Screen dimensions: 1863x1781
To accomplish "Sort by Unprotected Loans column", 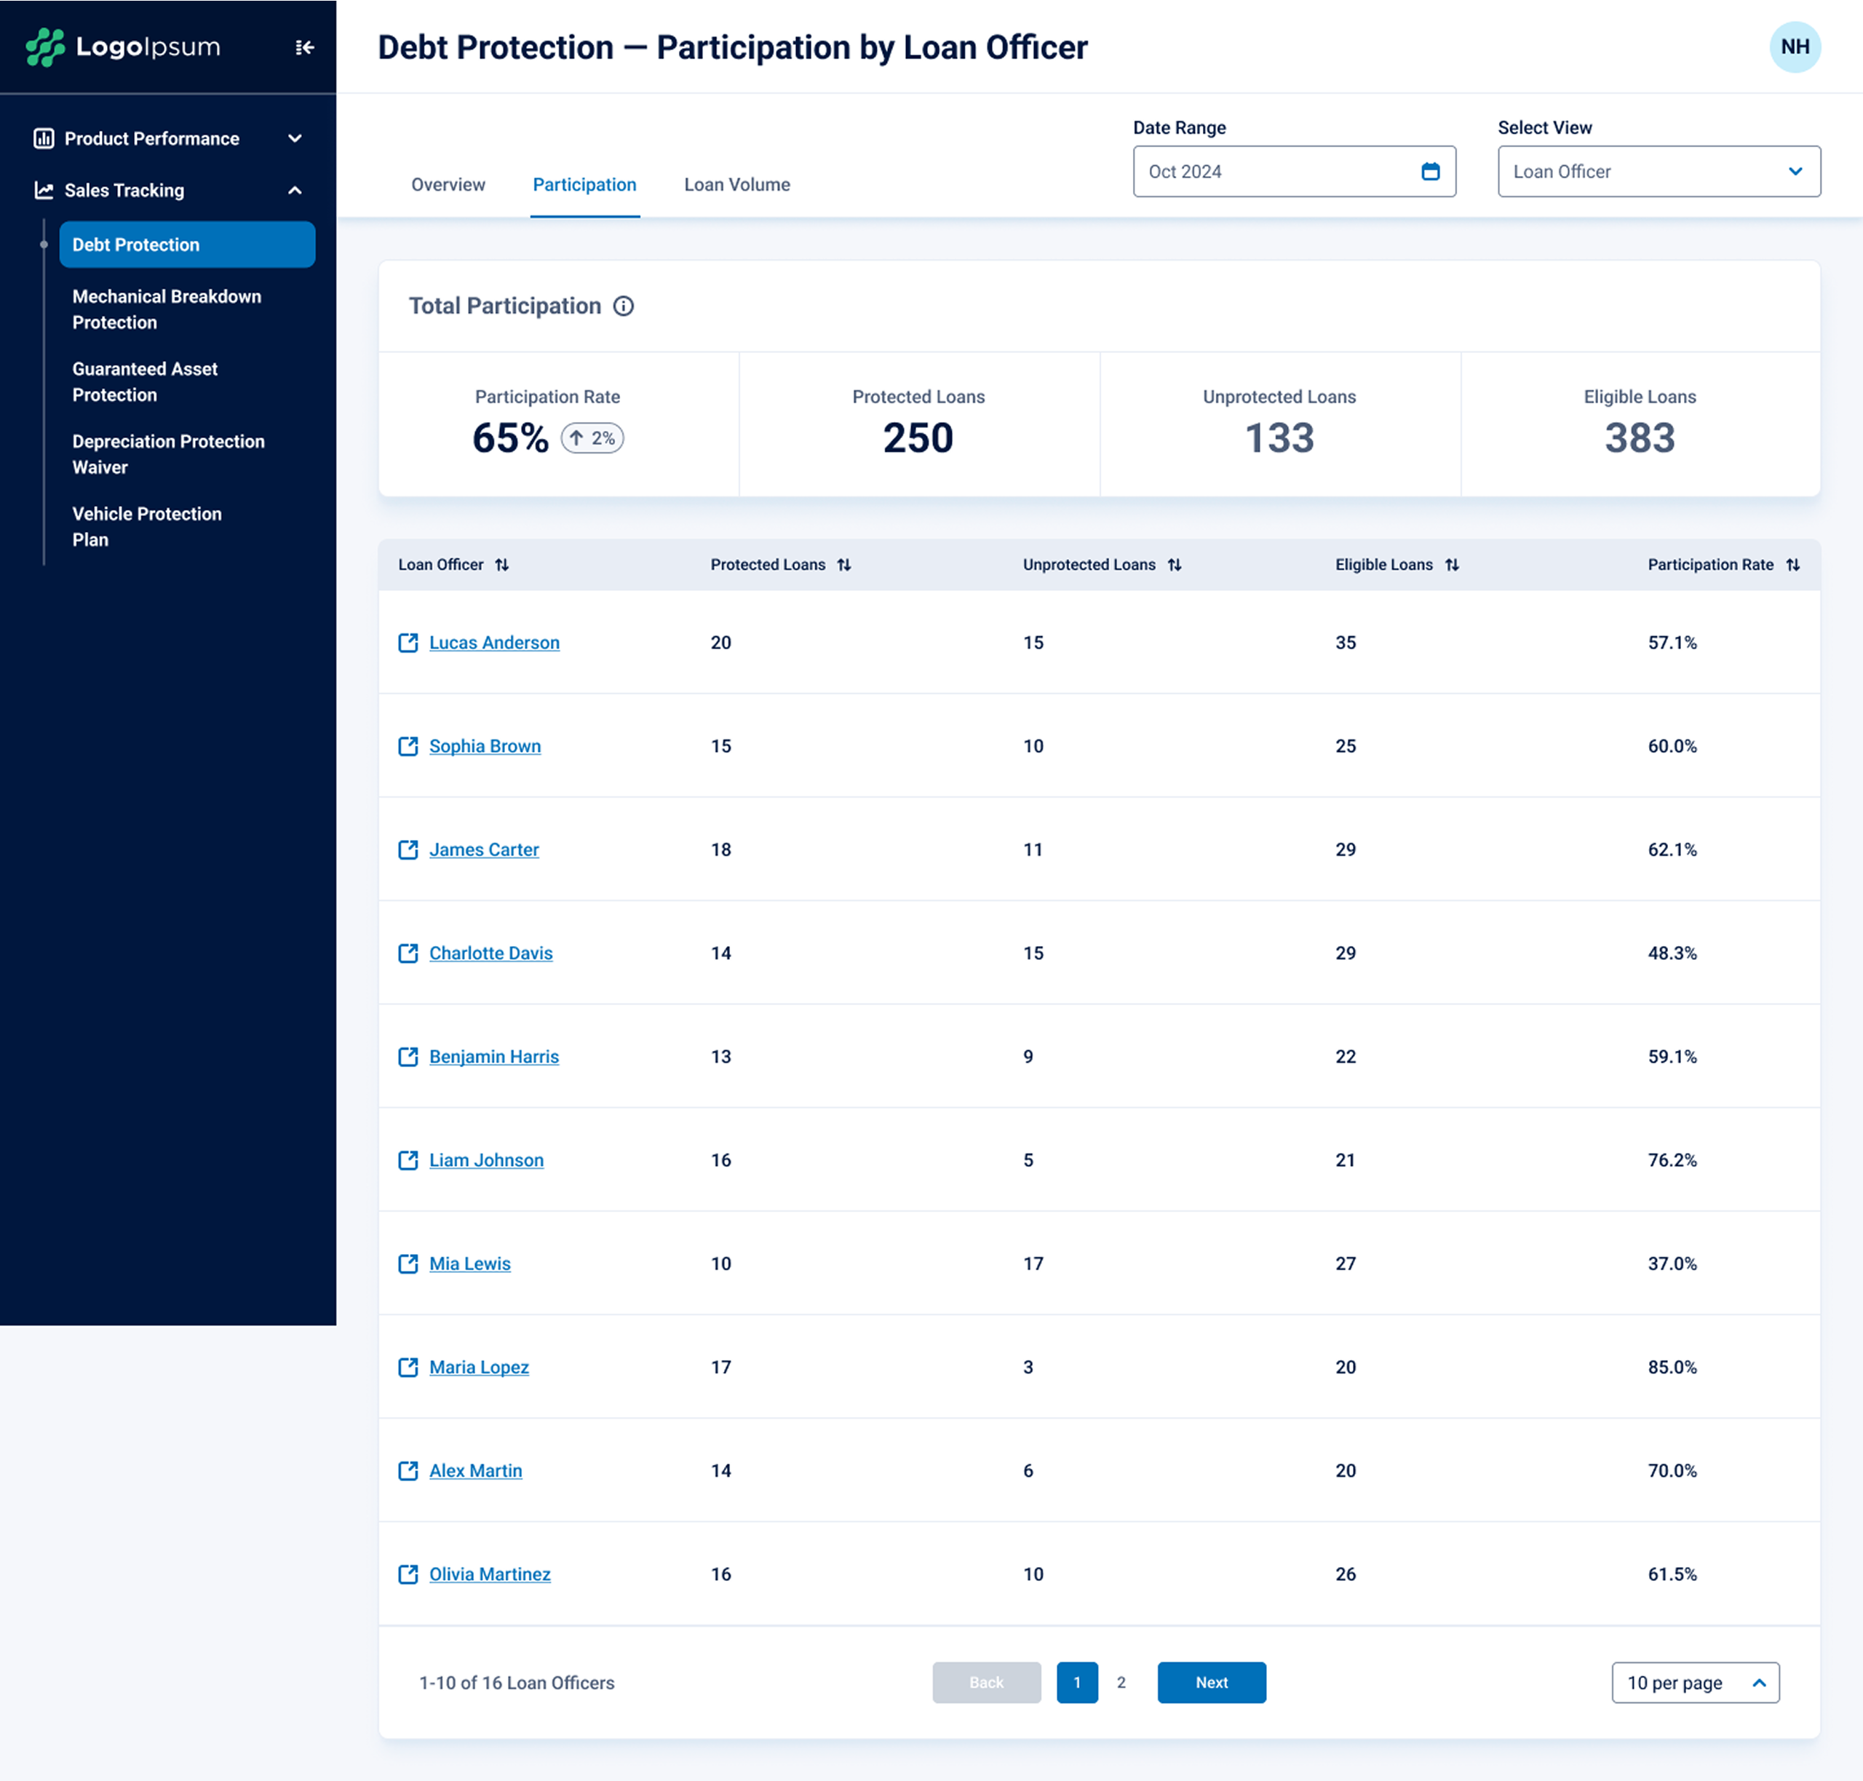I will (1174, 565).
